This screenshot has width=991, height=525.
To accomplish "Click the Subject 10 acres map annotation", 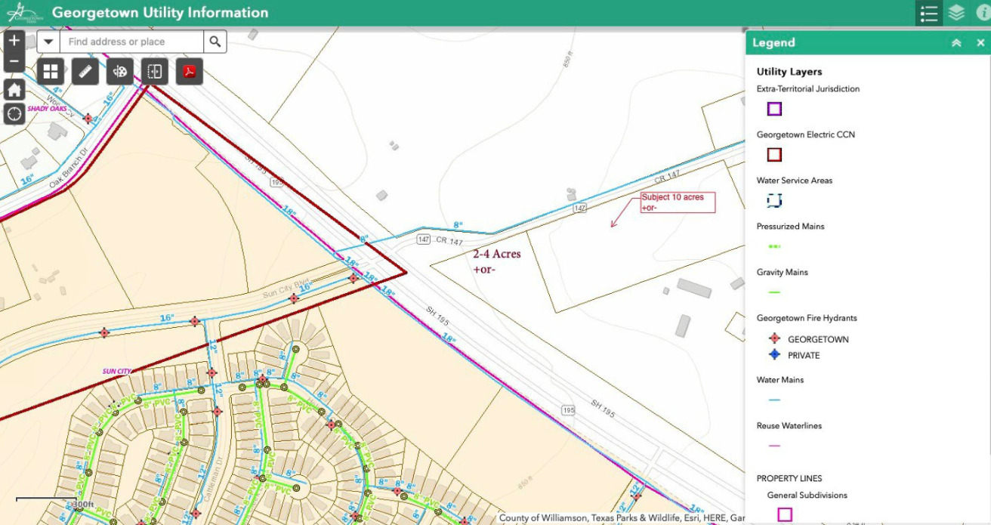I will 677,202.
